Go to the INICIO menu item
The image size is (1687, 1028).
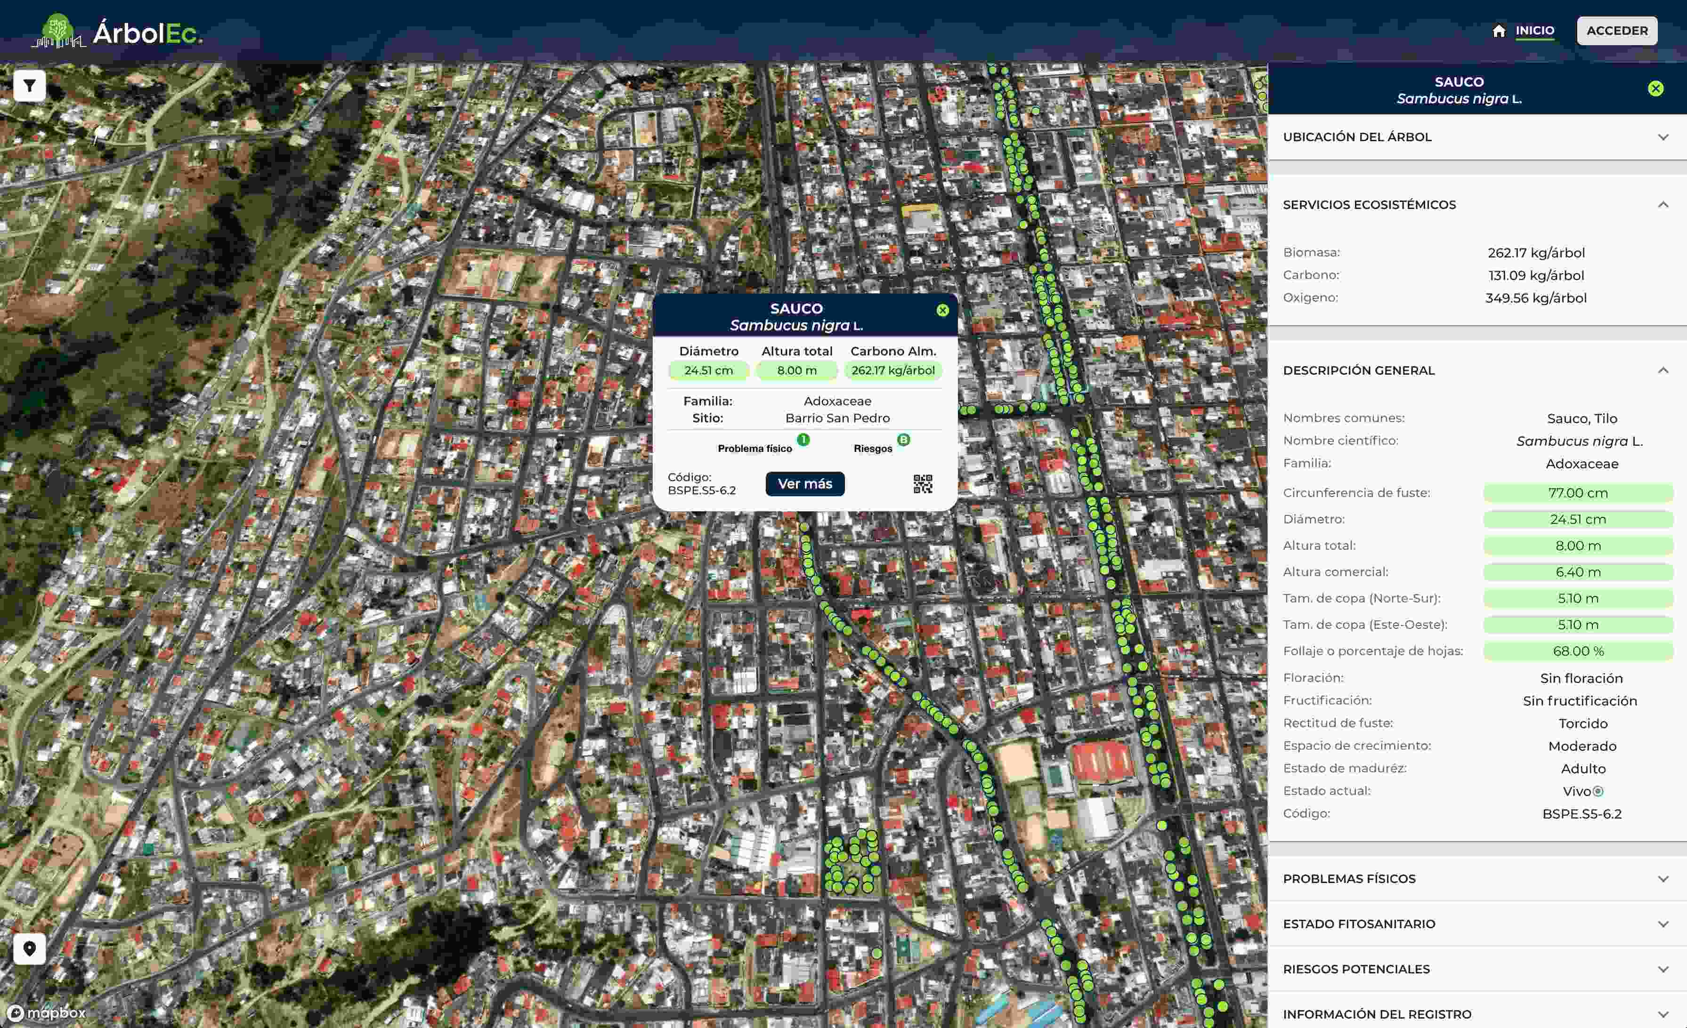click(1534, 31)
